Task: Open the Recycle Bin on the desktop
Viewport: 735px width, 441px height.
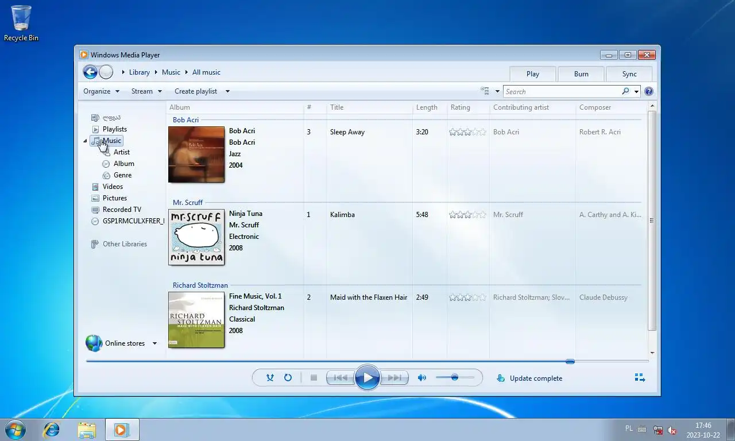Action: click(21, 23)
